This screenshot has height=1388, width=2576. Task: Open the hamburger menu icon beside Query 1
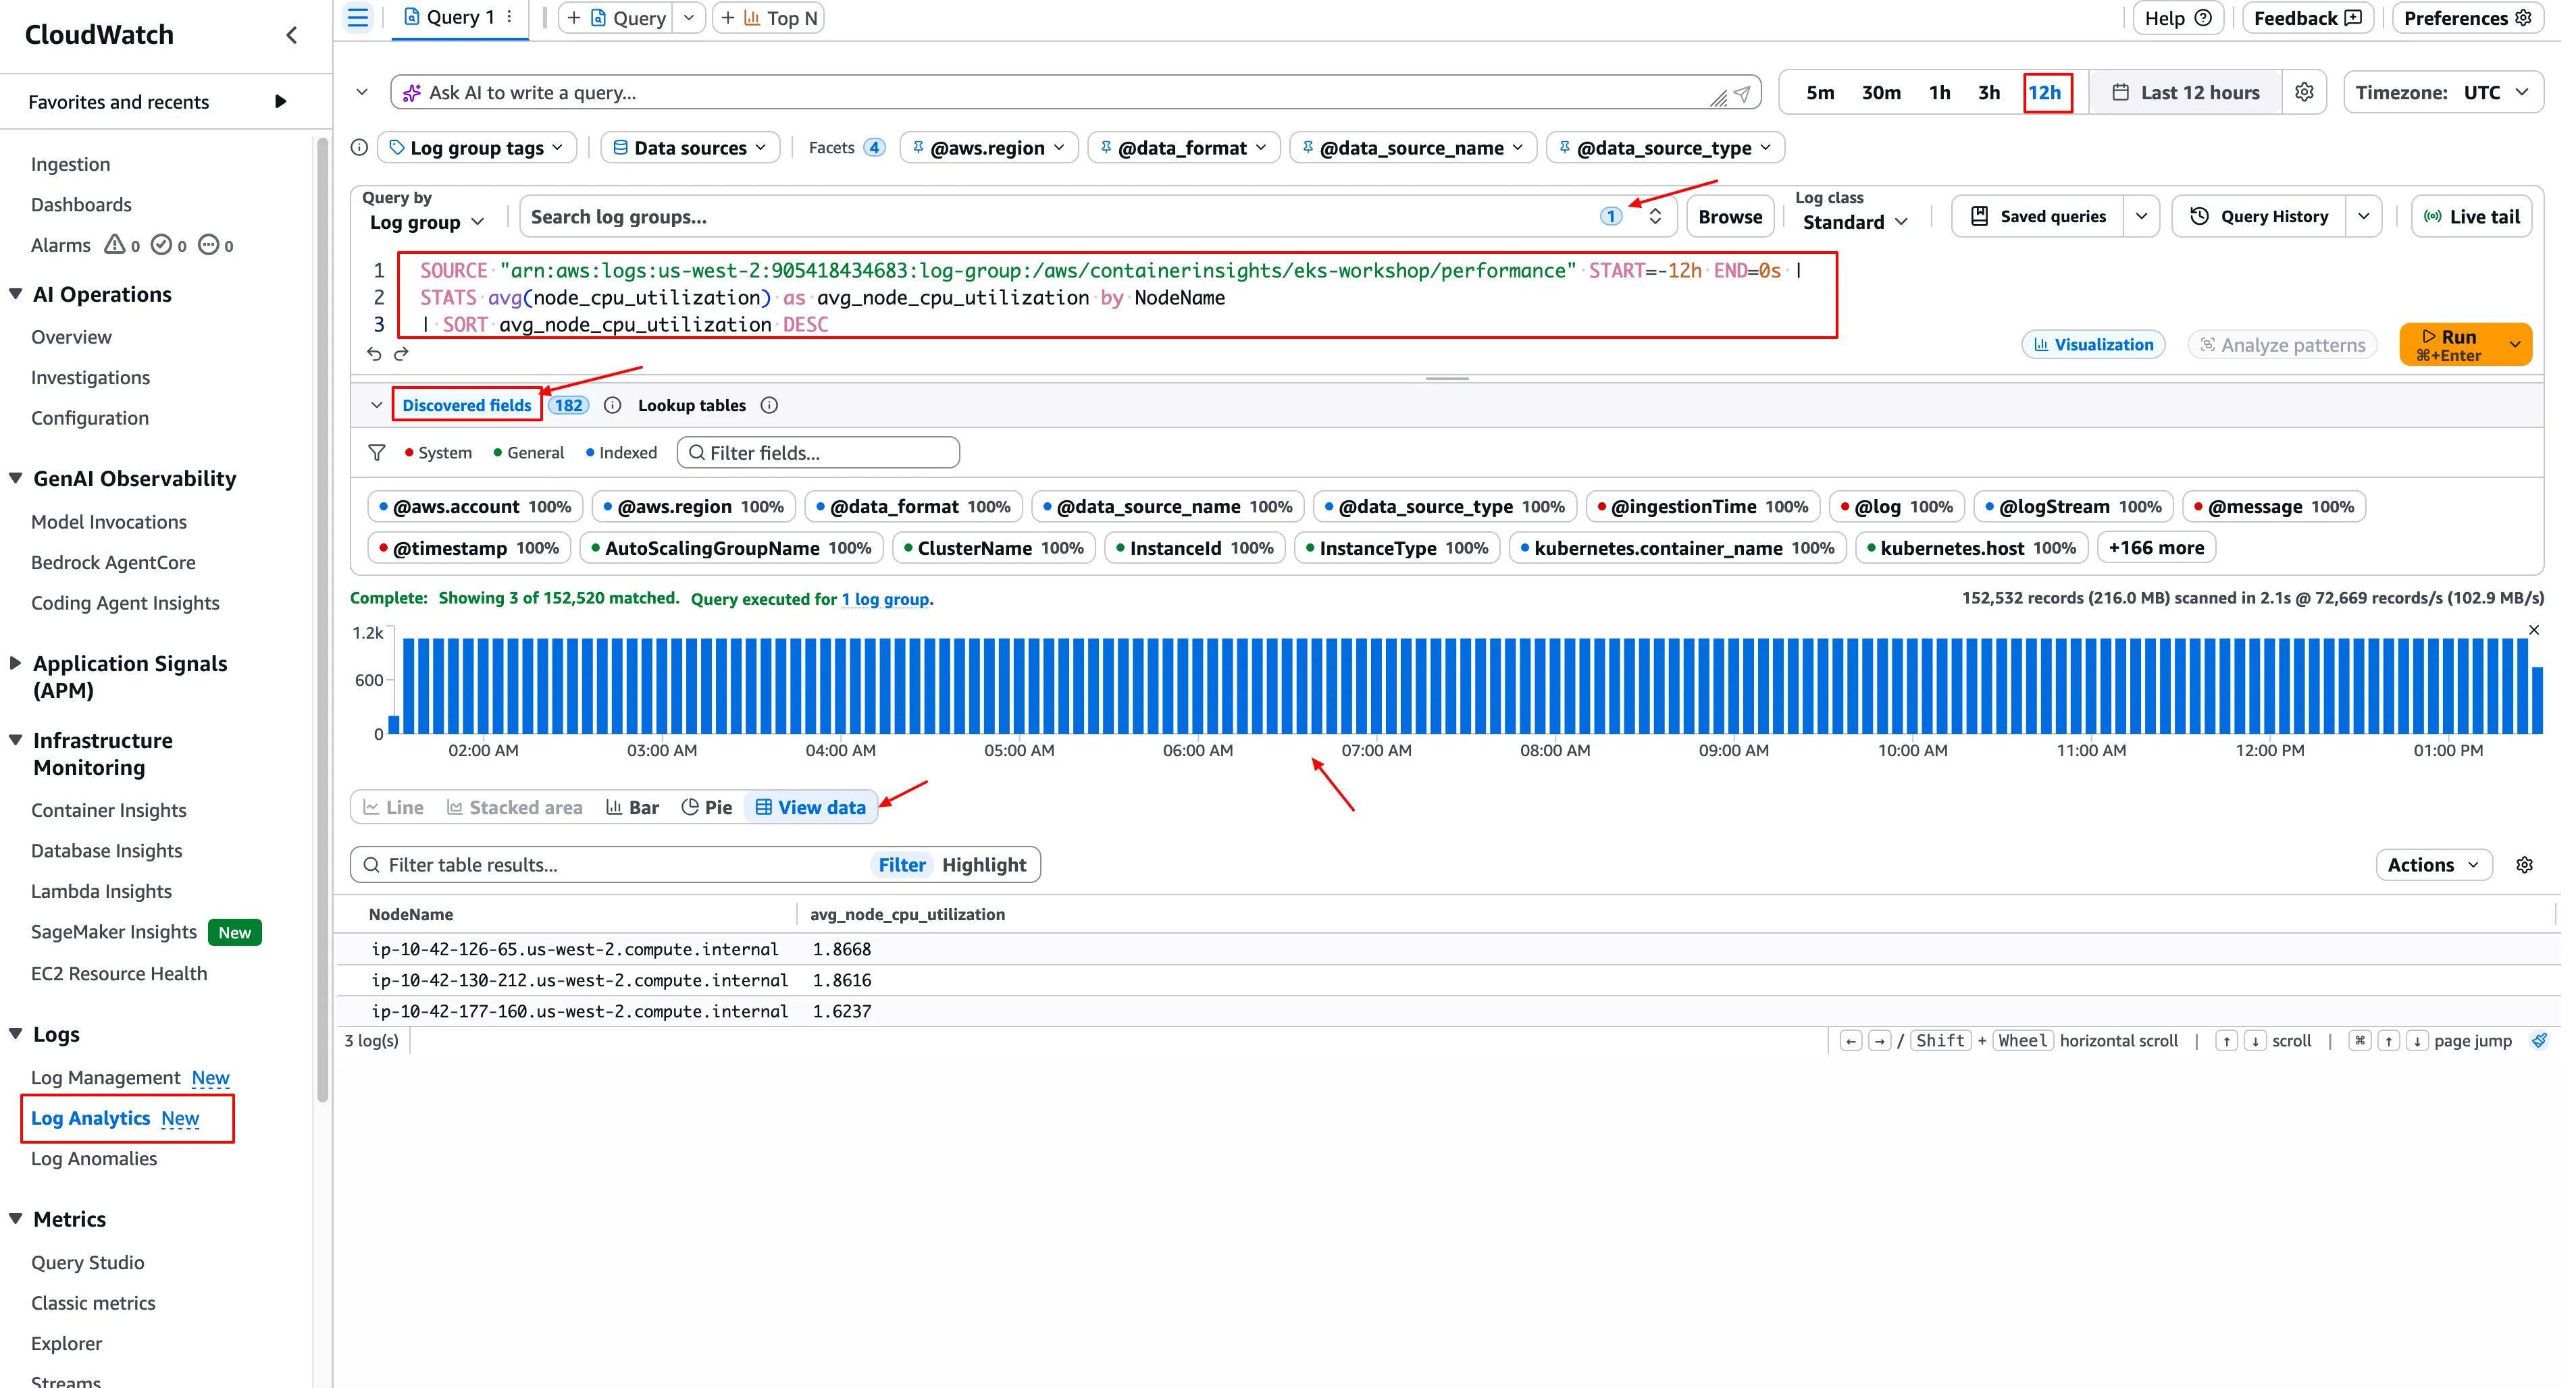357,18
